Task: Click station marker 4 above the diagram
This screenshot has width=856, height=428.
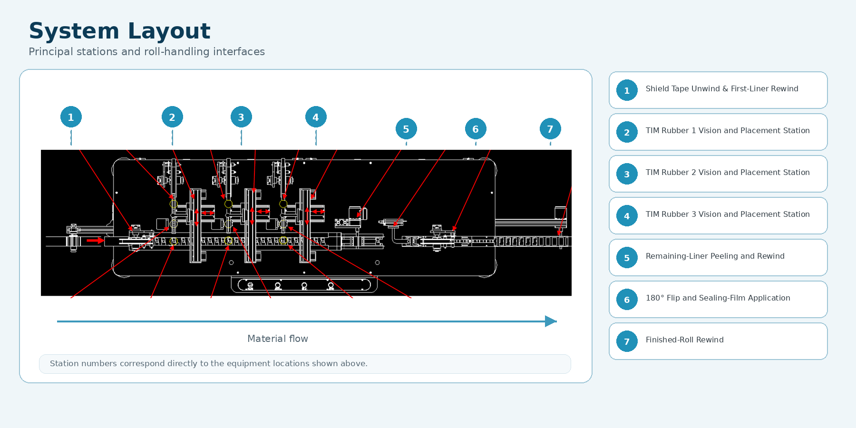Action: [316, 117]
